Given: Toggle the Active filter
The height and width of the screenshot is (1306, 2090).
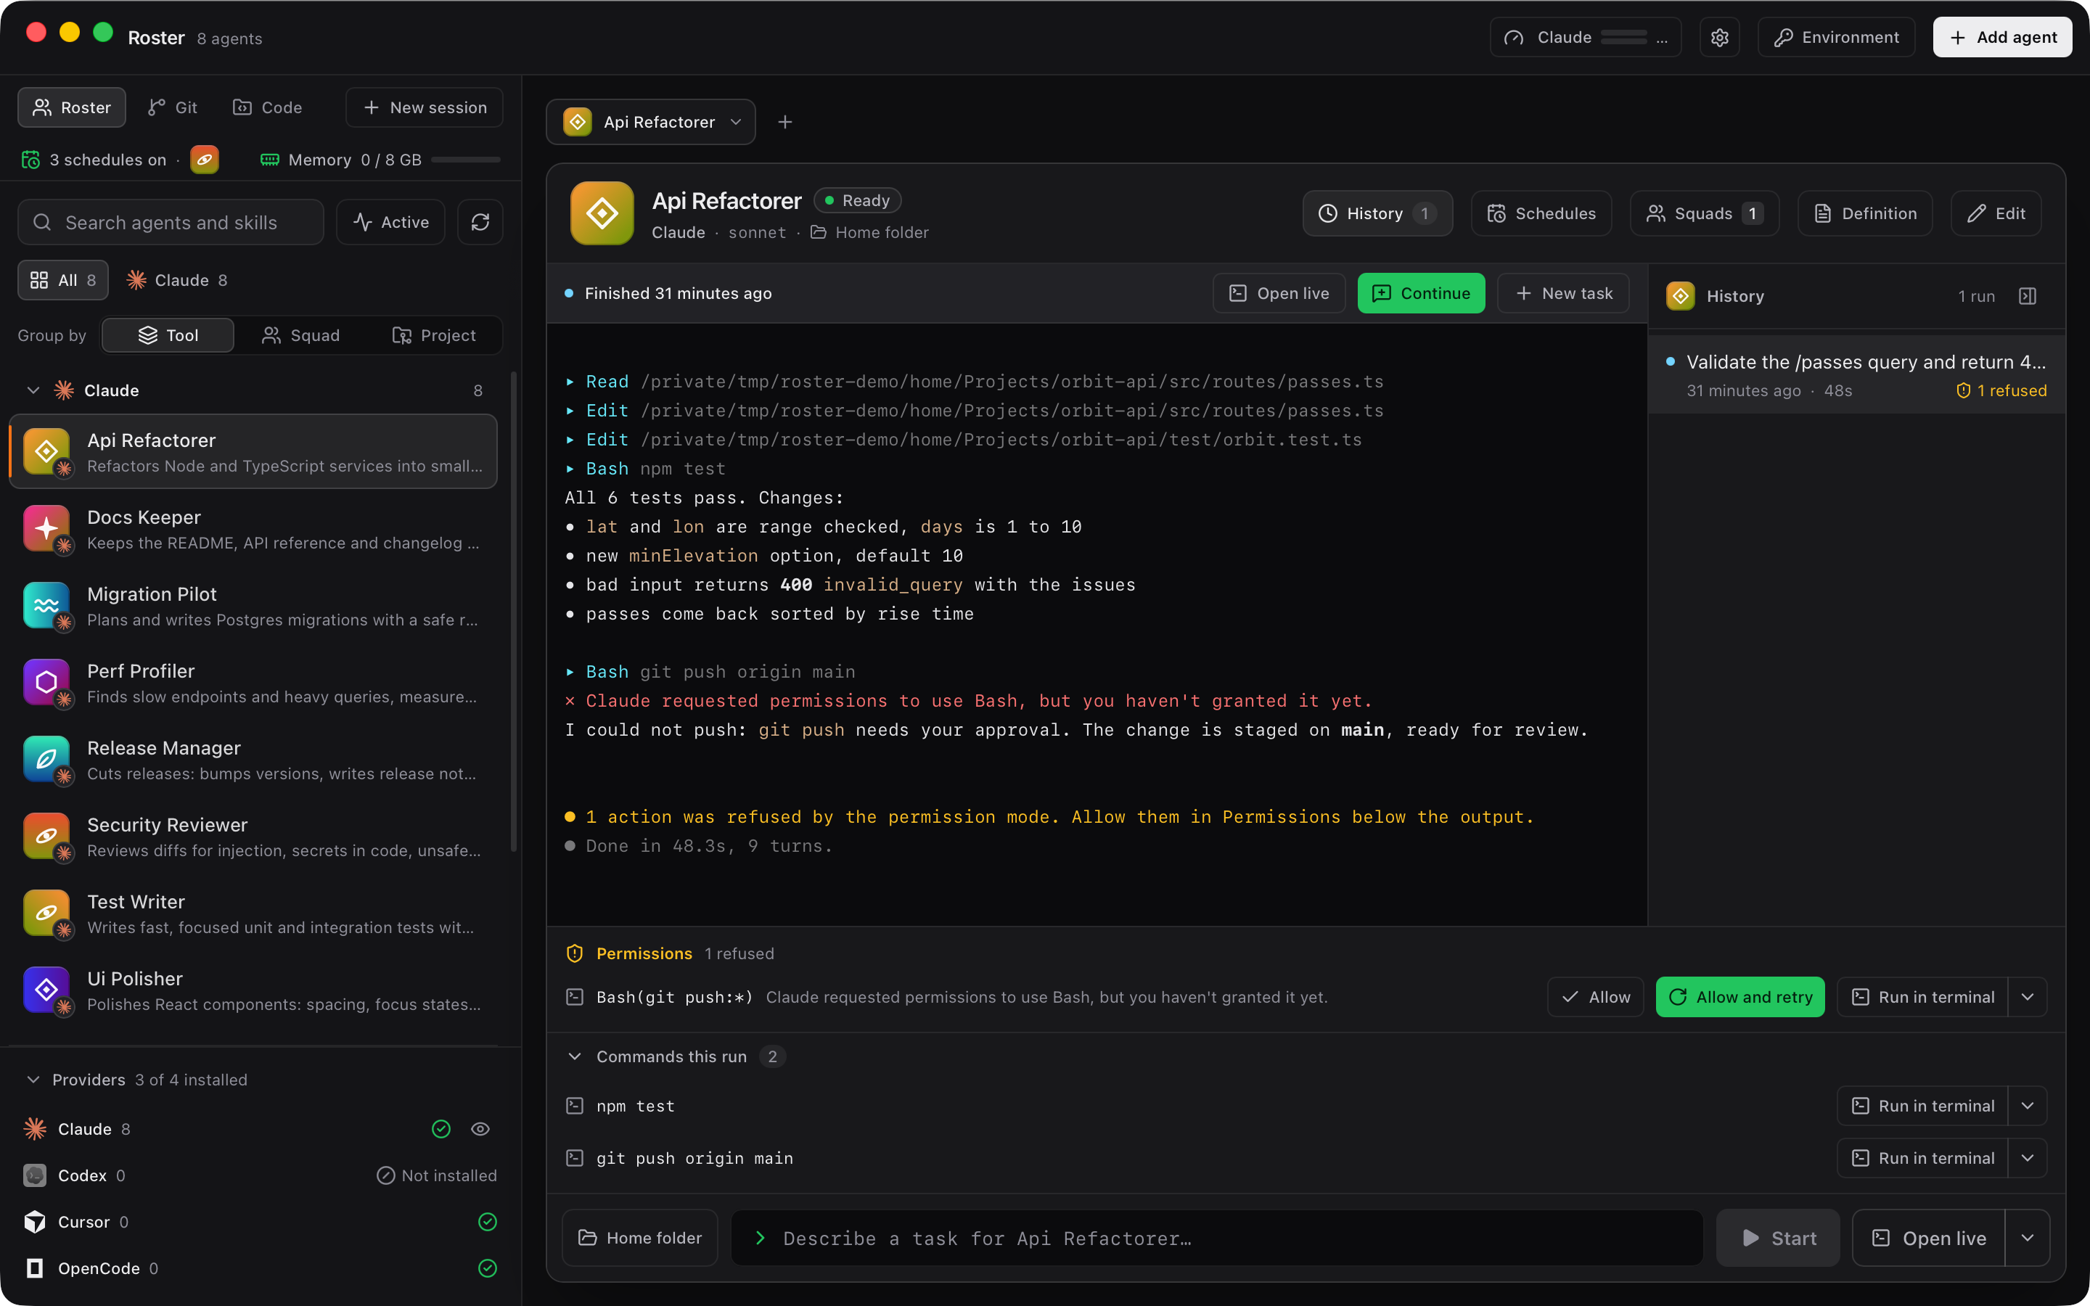Looking at the screenshot, I should (x=390, y=222).
